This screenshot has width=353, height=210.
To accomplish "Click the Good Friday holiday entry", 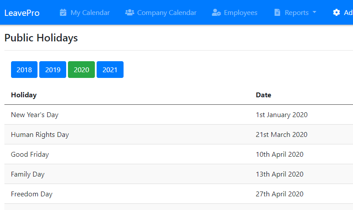I will pos(30,154).
